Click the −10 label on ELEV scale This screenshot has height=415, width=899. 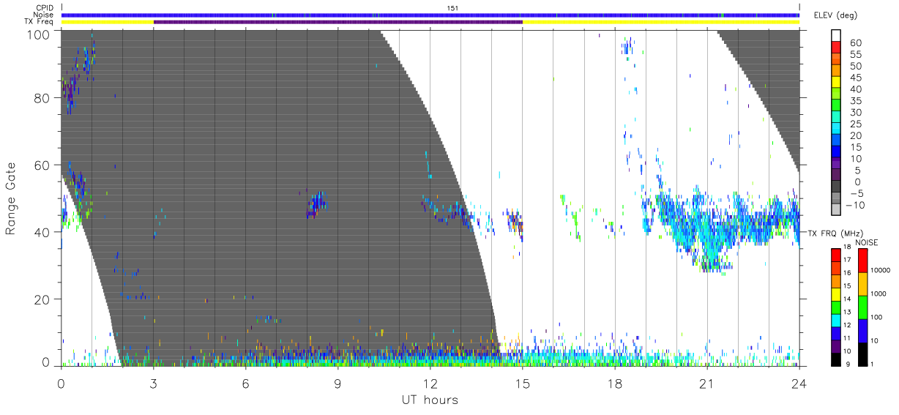coord(855,205)
